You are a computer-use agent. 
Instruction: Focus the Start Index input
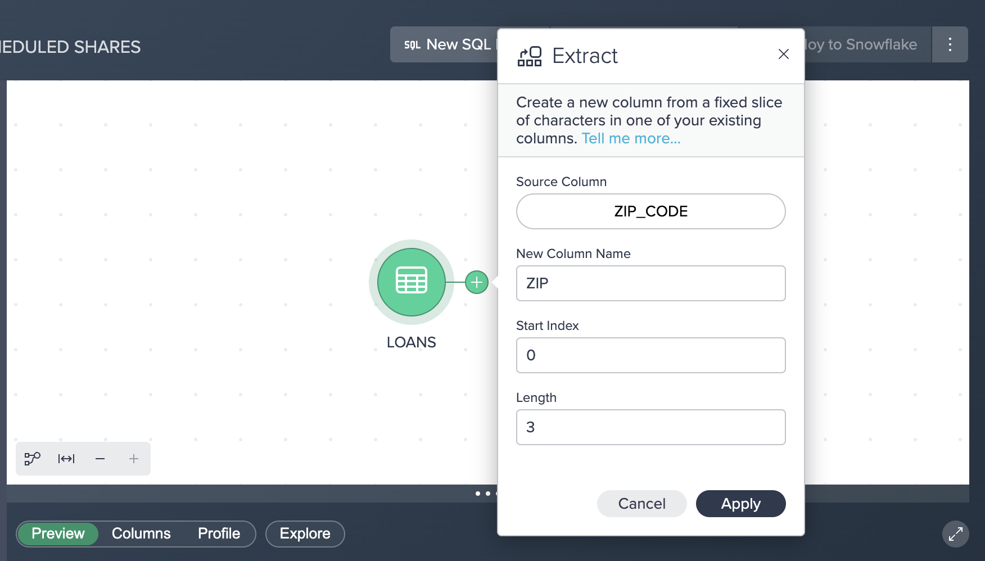pyautogui.click(x=650, y=355)
